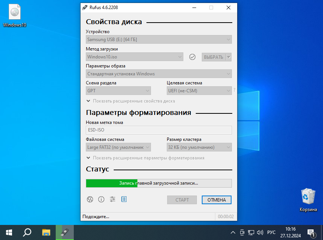Open the 'Файловая система' dropdown

pyautogui.click(x=118, y=147)
